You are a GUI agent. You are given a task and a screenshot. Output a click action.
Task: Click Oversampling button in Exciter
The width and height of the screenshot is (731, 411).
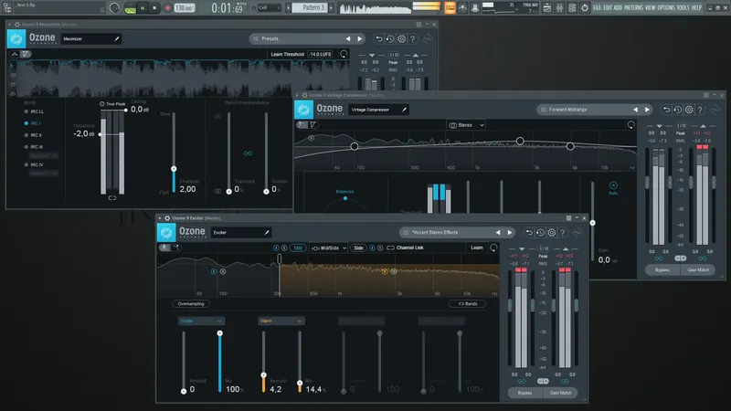[x=191, y=304]
